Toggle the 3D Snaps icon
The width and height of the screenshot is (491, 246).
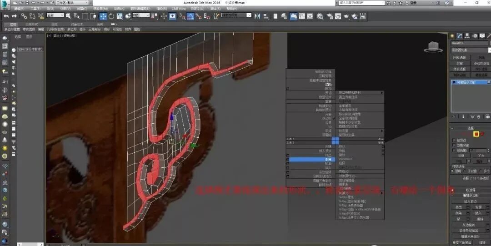pyautogui.click(x=182, y=16)
